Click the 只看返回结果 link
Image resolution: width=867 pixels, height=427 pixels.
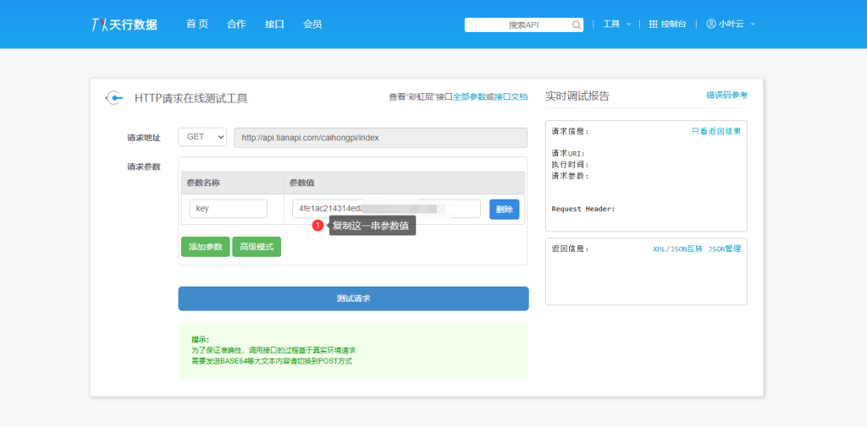coord(715,132)
